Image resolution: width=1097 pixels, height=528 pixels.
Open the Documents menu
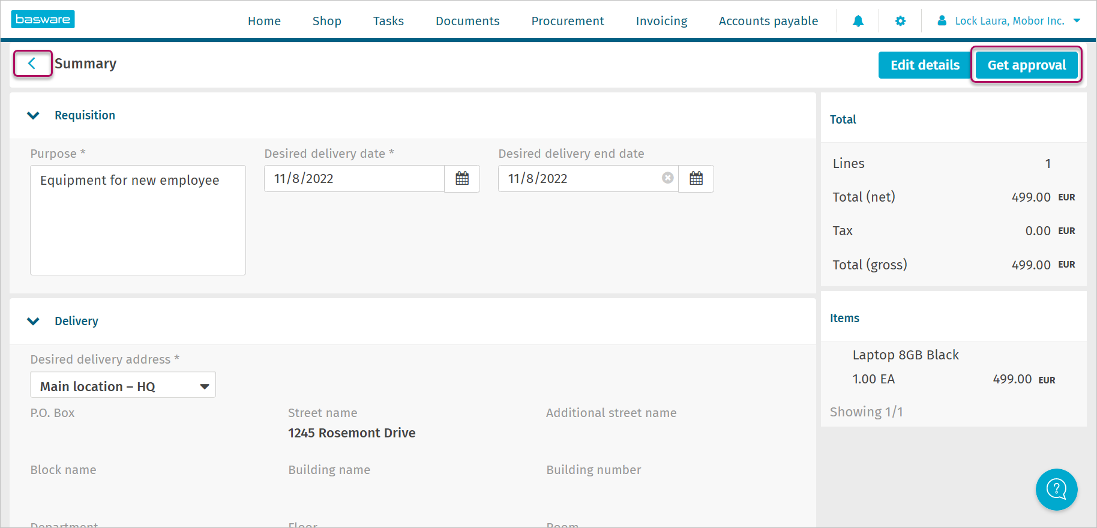pyautogui.click(x=467, y=21)
